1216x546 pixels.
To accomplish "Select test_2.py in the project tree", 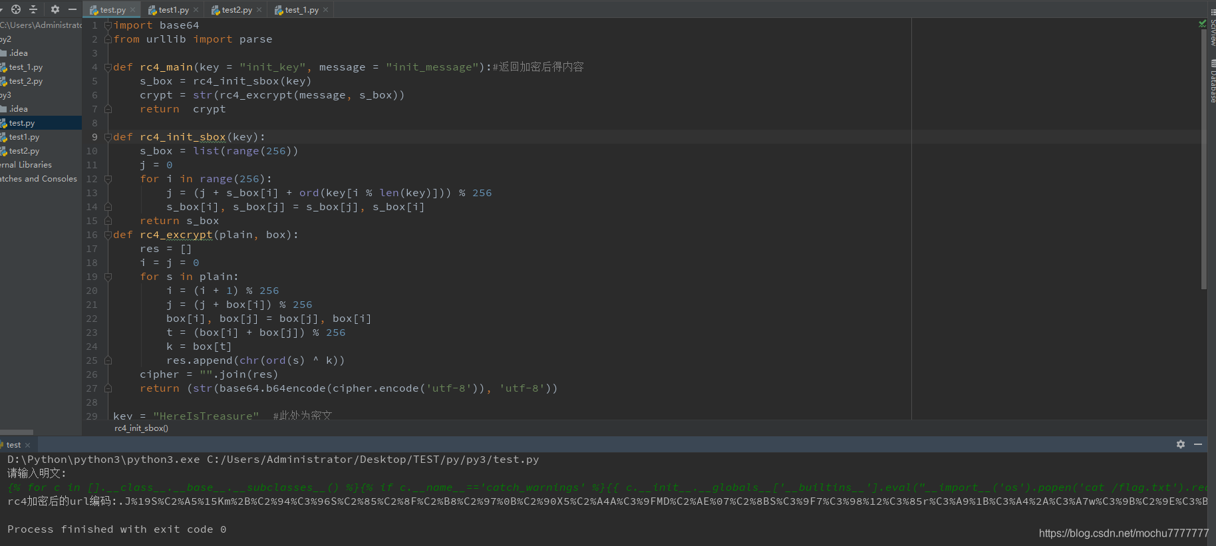I will click(26, 81).
